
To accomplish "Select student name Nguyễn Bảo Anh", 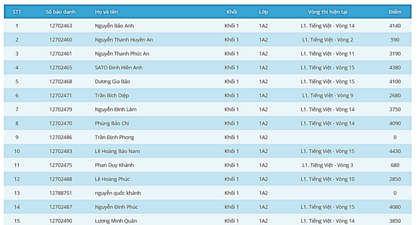I will click(x=114, y=26).
